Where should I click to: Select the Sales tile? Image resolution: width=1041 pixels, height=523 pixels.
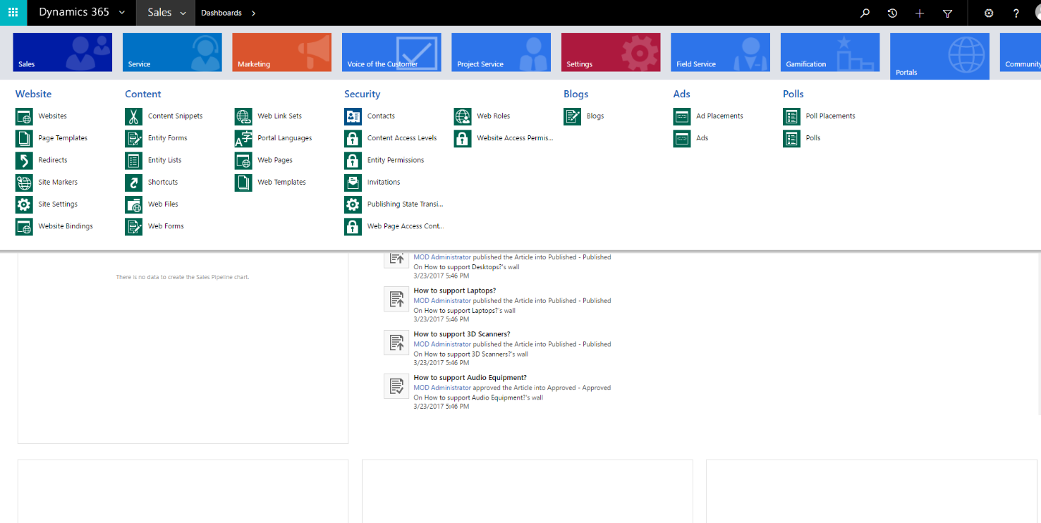click(63, 52)
